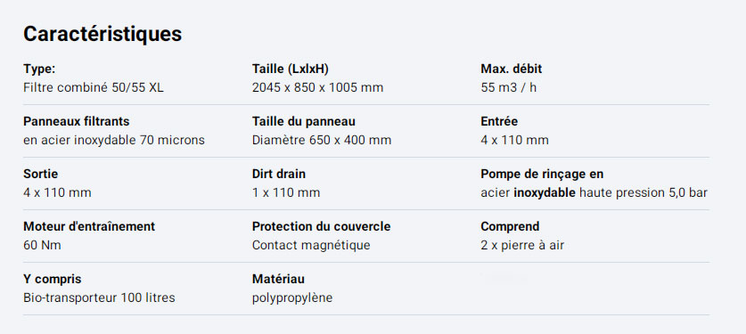
Task: Click the Sortie label
Action: tap(40, 175)
